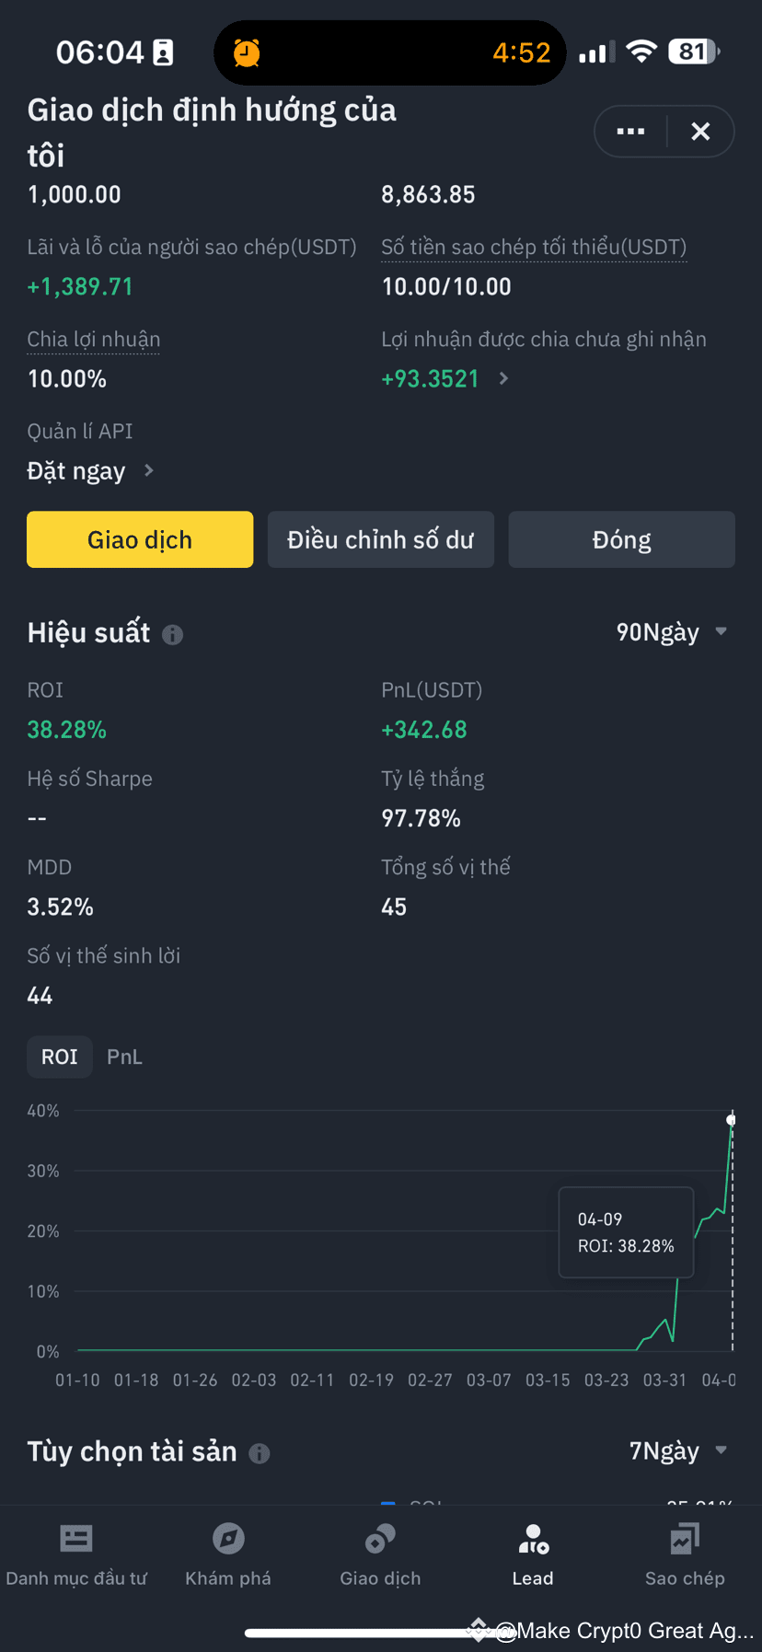
Task: Tap Điều chỉnh số dư button
Action: pyautogui.click(x=381, y=539)
